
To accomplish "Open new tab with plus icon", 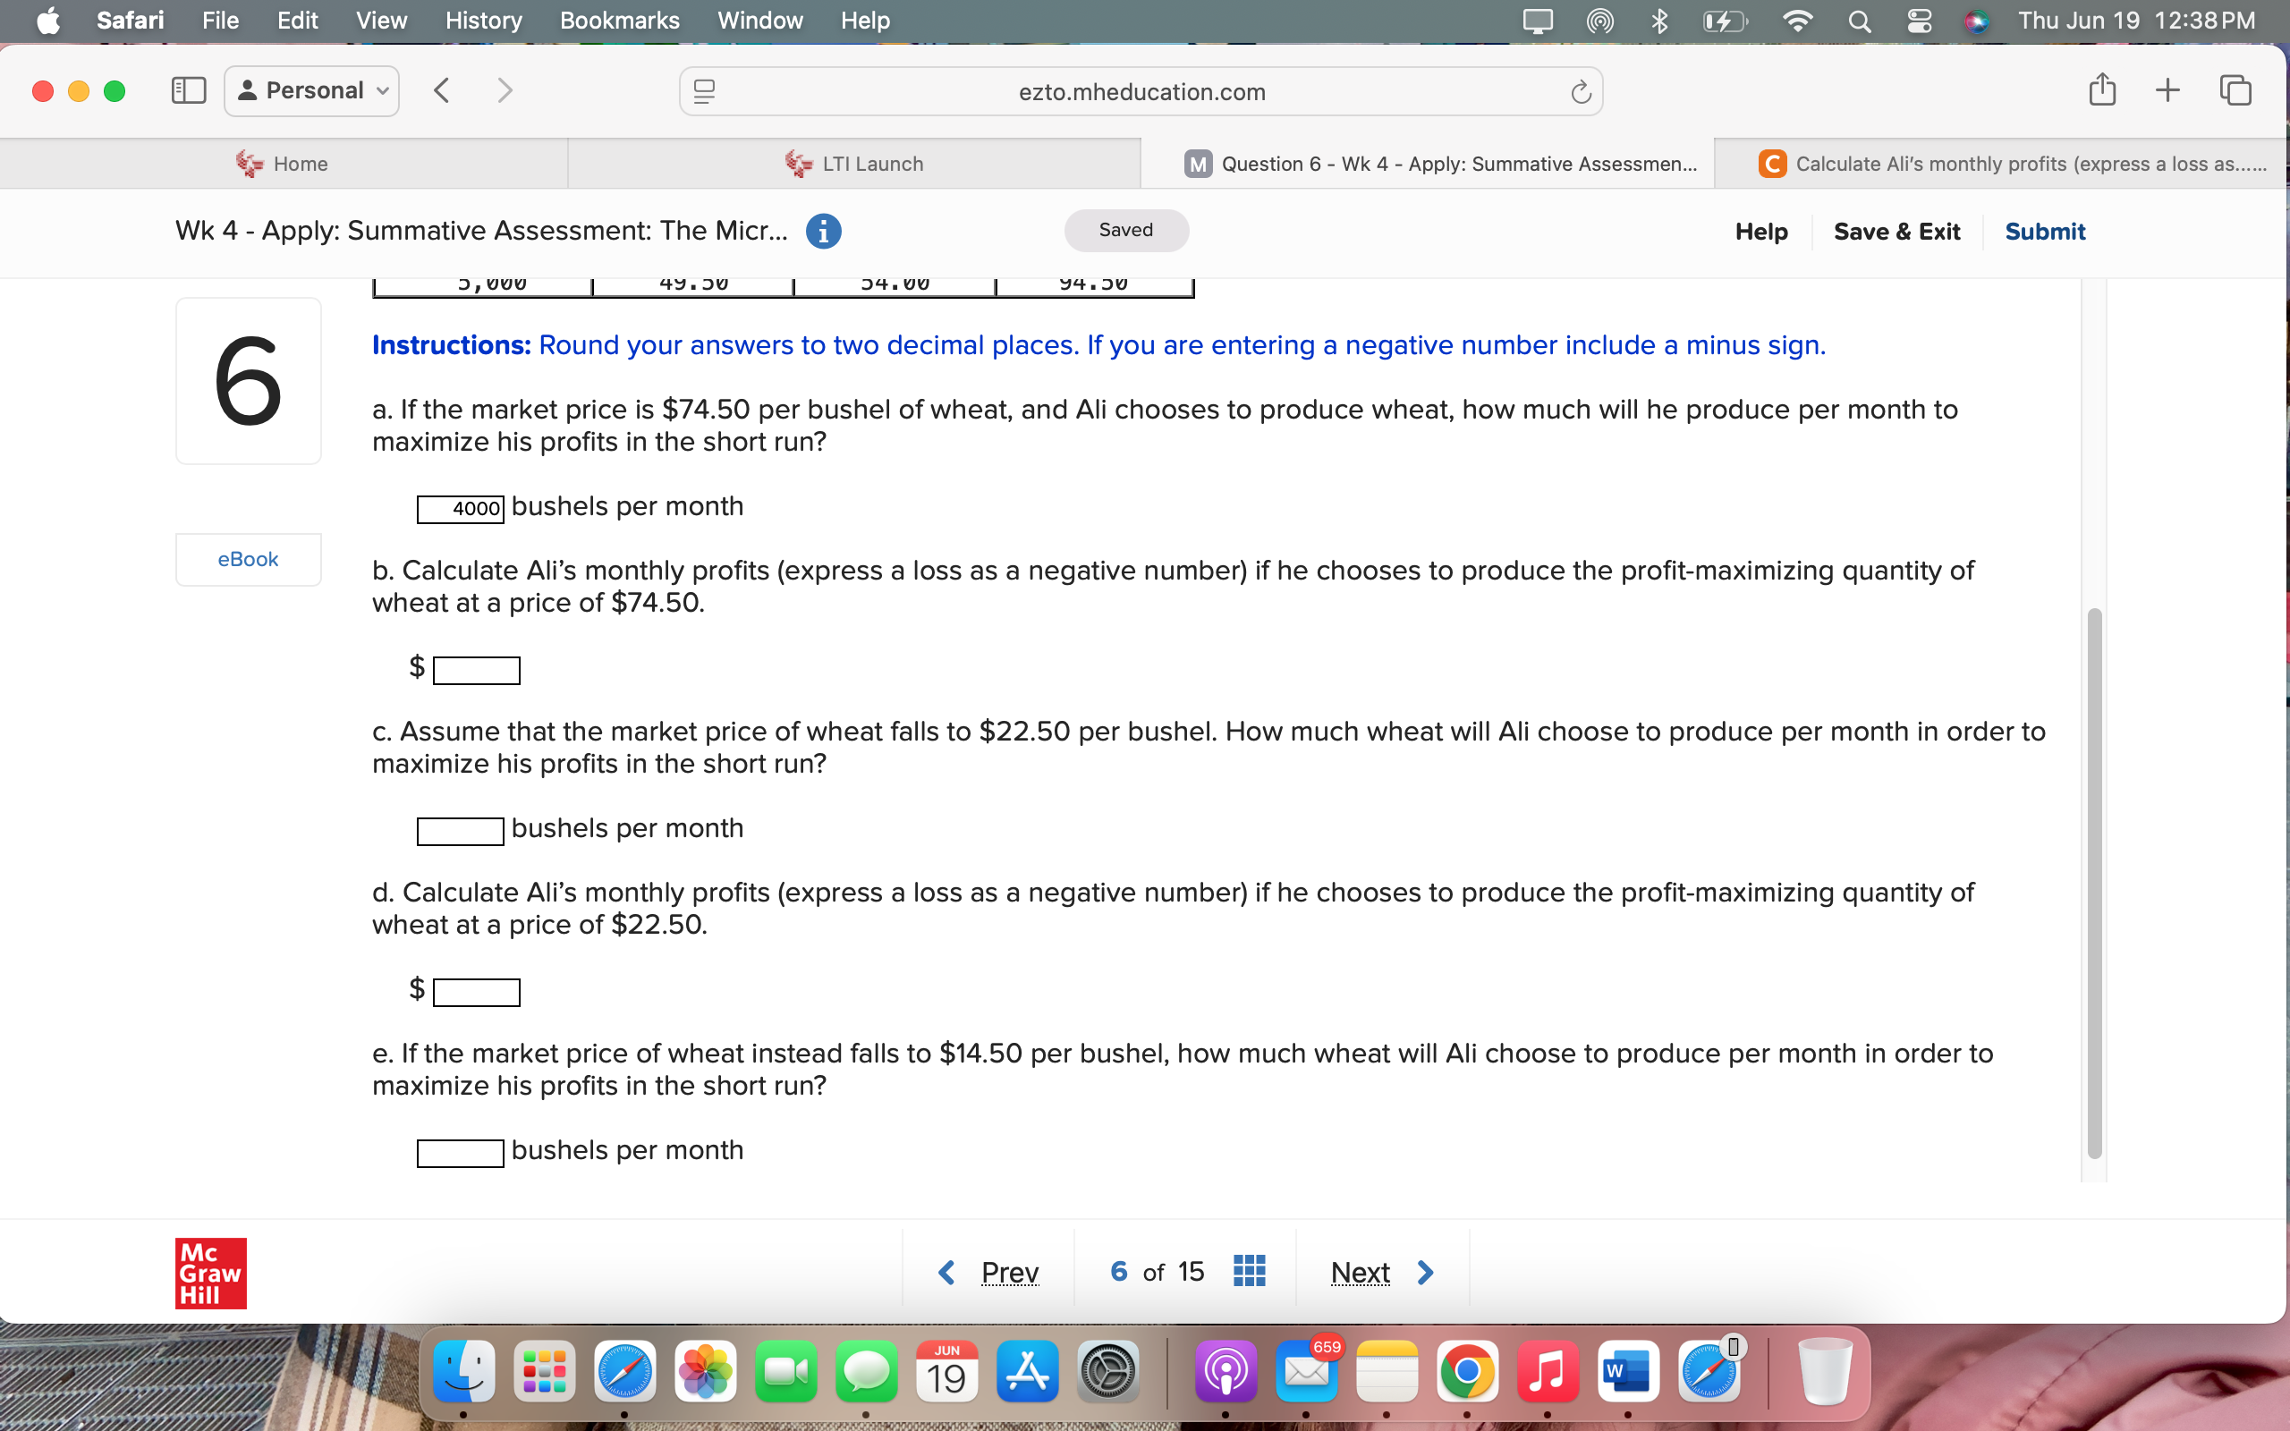I will (x=2167, y=91).
